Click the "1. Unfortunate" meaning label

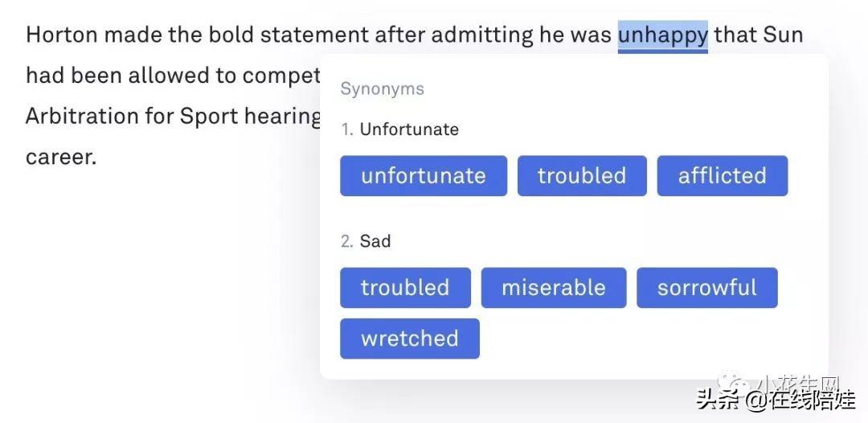[x=399, y=129]
